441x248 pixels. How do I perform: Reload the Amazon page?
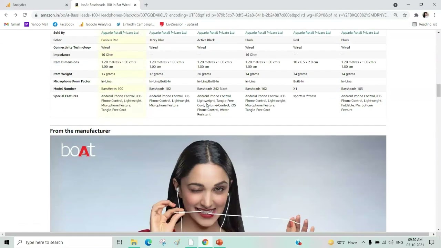tap(25, 15)
